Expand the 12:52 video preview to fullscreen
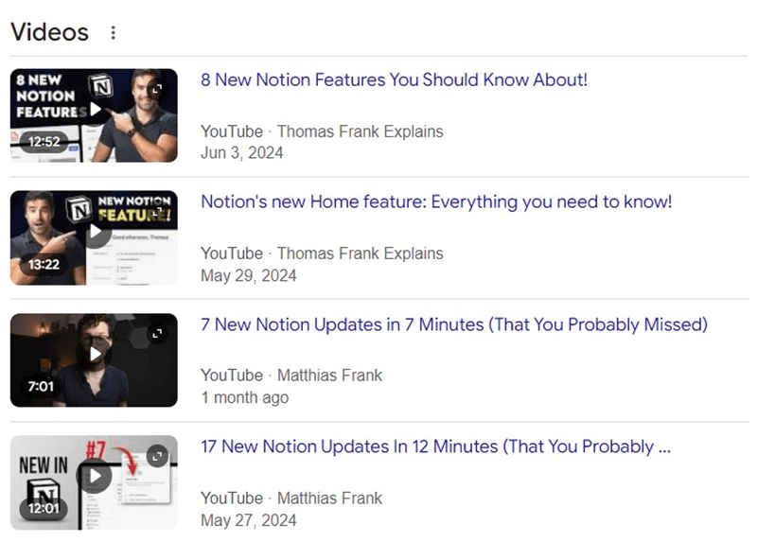Screen dimensions: 757x542 coord(158,88)
